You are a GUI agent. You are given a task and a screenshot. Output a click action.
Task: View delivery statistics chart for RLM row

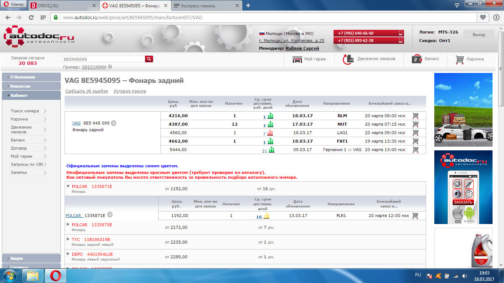point(271,116)
